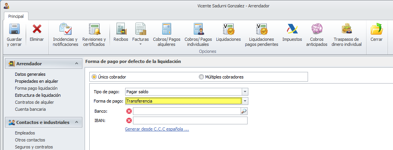Open the Forma de pago dropdown
The width and height of the screenshot is (393, 150).
(x=245, y=101)
